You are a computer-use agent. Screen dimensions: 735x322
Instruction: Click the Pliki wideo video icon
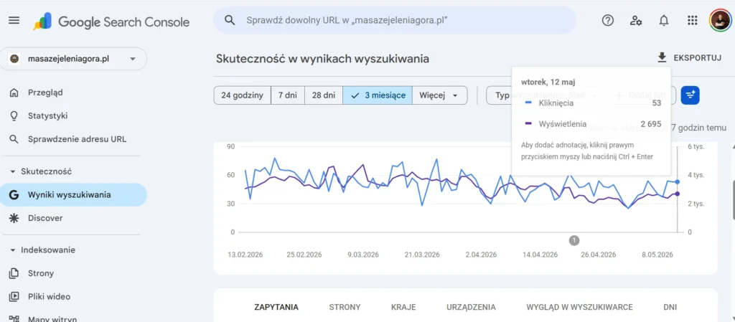point(14,296)
